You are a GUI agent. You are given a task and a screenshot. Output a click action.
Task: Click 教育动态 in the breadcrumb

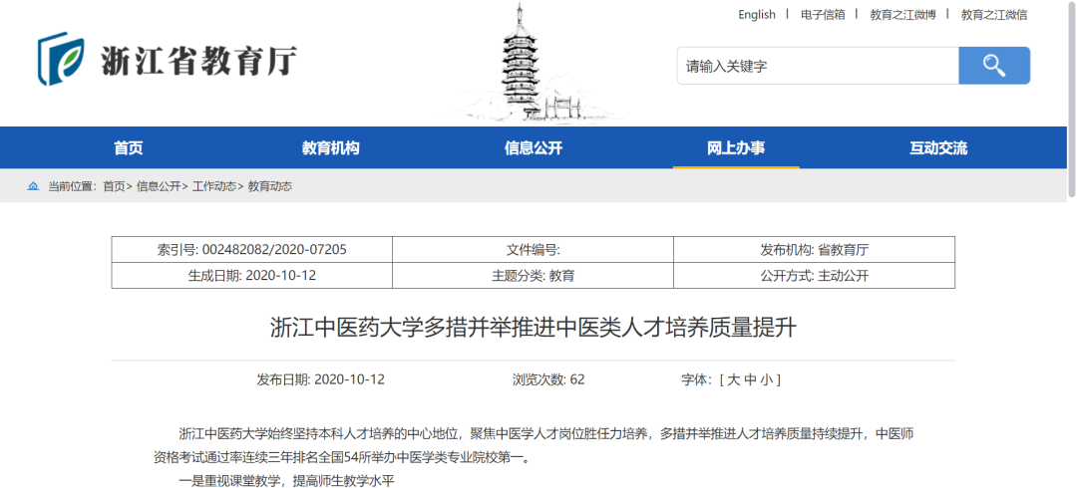[x=270, y=186]
